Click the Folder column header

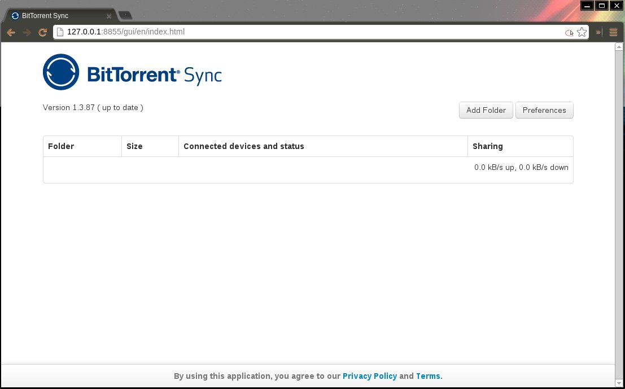[x=82, y=146]
